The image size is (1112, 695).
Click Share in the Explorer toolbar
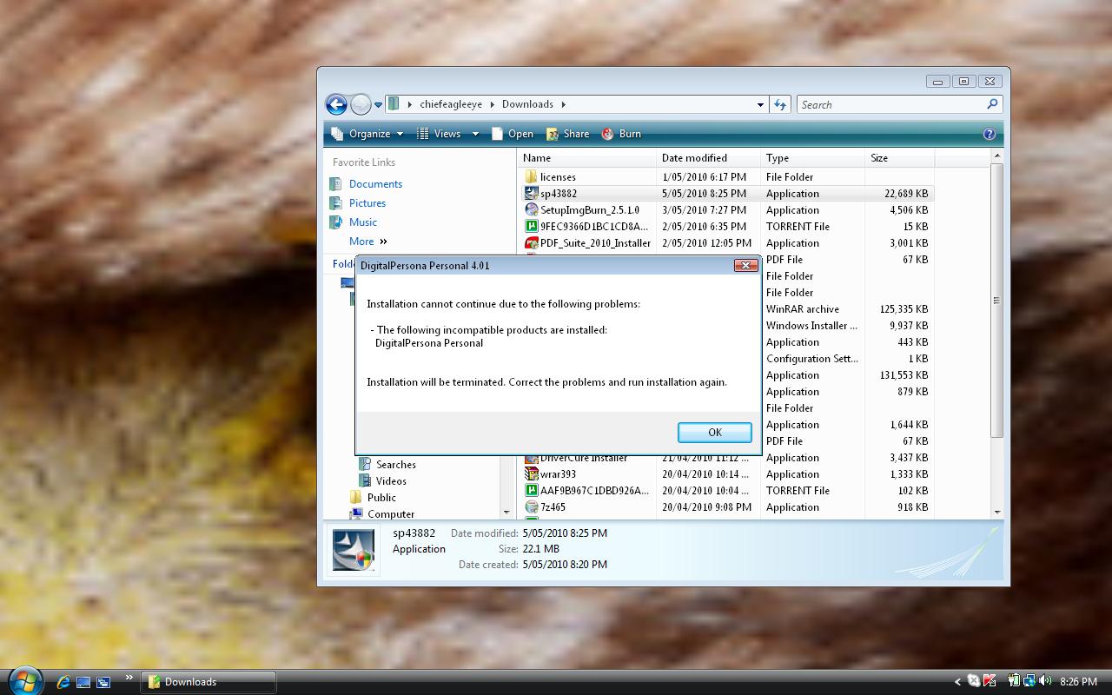[567, 134]
